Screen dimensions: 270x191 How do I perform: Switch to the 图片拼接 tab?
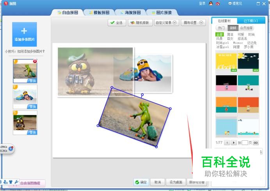click(x=162, y=12)
